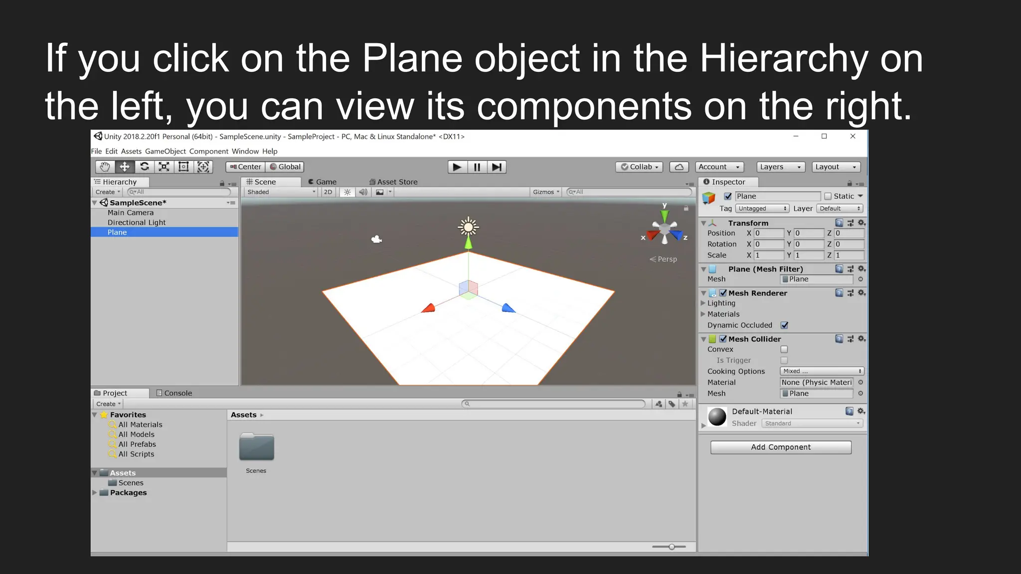The height and width of the screenshot is (574, 1021).
Task: Click the scene orientation gizmo center
Action: click(x=665, y=230)
